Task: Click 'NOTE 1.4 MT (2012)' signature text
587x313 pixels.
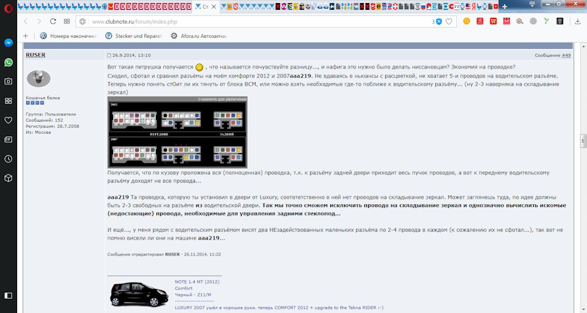Action: pos(197,282)
